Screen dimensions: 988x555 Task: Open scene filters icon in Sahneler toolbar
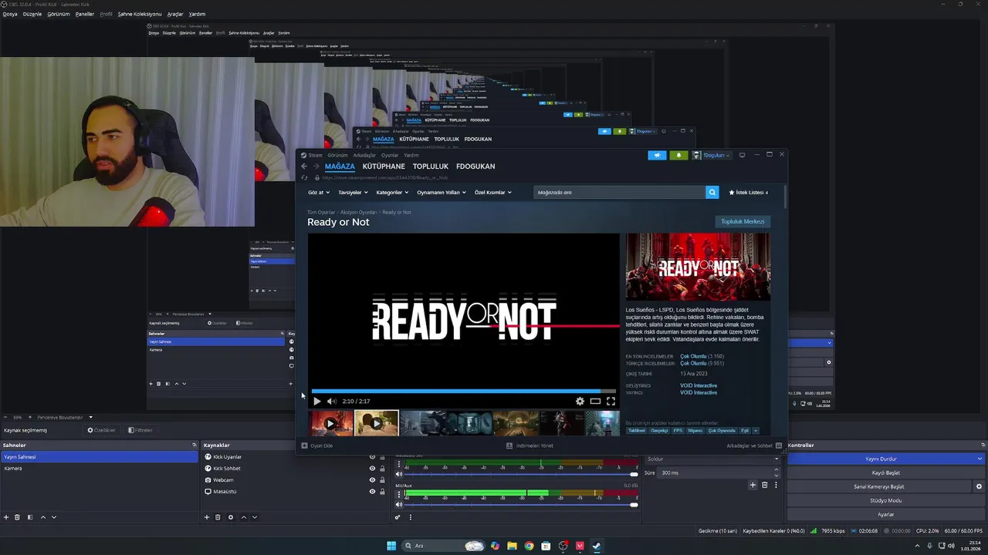point(30,517)
